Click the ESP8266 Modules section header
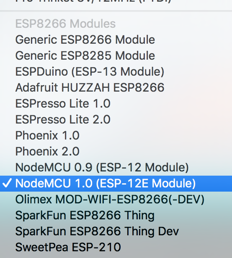Image resolution: width=232 pixels, height=258 pixels. tap(65, 24)
